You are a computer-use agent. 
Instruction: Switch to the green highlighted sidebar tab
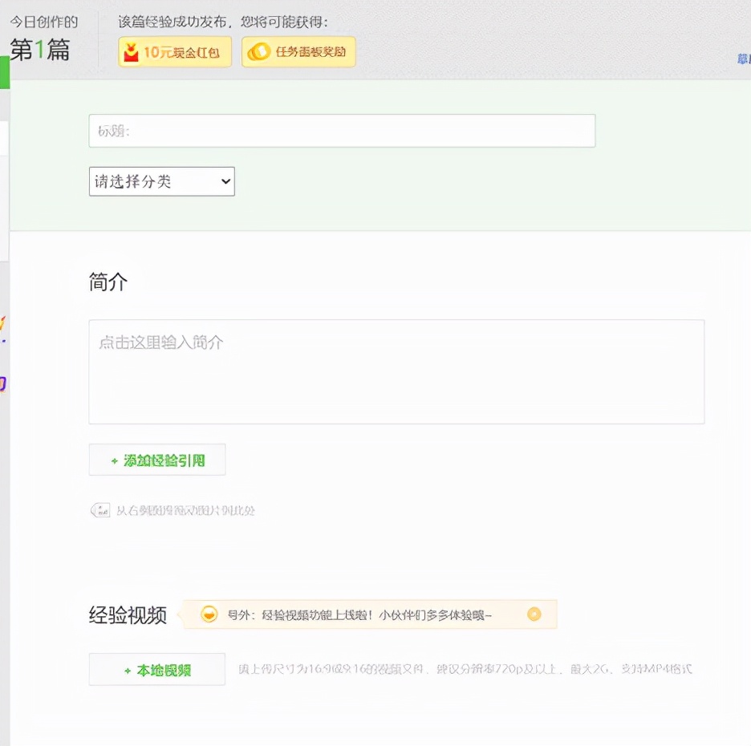pos(2,72)
